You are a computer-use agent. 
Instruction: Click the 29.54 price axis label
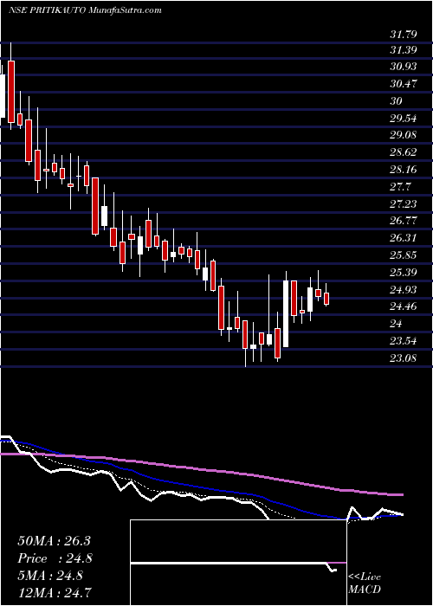404,119
